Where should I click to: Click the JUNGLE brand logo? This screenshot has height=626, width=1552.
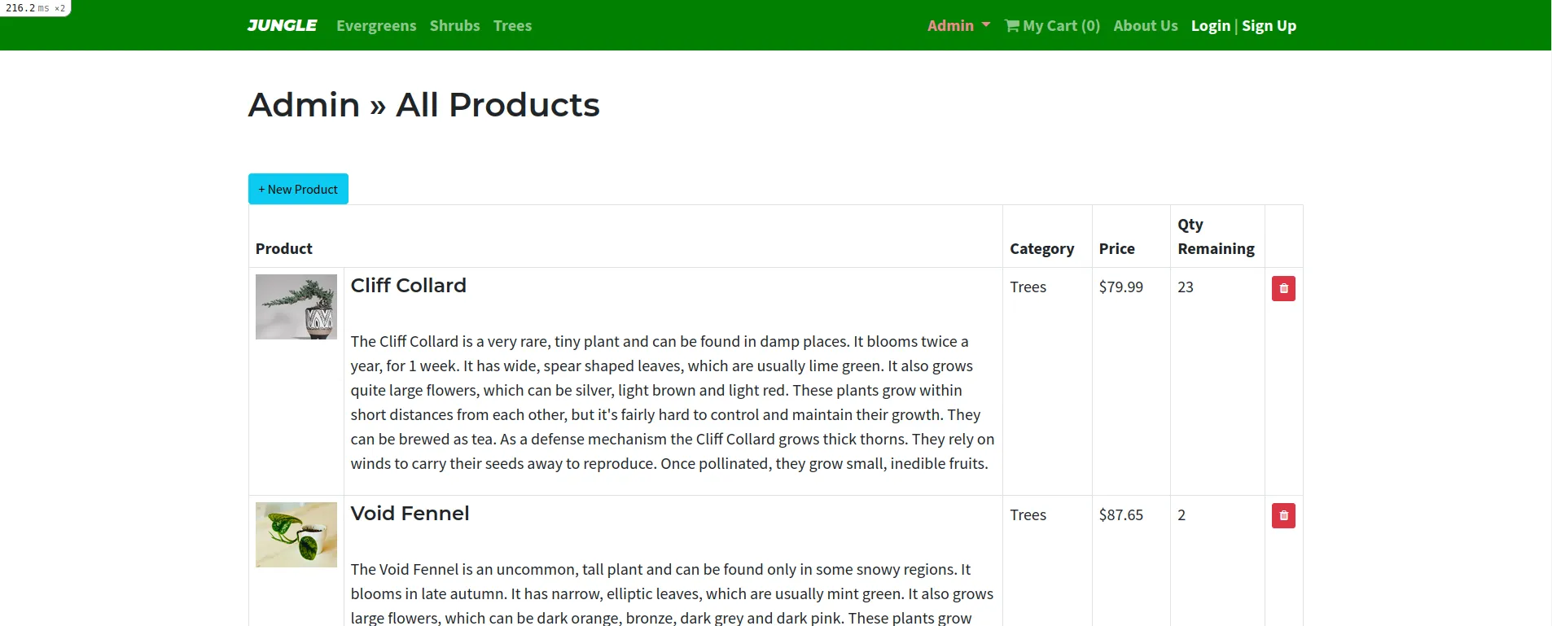point(282,25)
